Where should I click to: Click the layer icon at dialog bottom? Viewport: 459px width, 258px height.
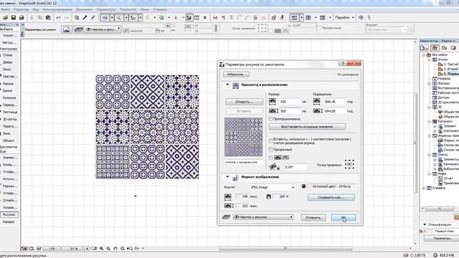(227, 217)
